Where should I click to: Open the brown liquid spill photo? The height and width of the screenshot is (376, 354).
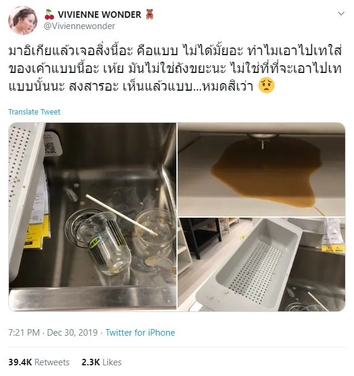(x=261, y=170)
